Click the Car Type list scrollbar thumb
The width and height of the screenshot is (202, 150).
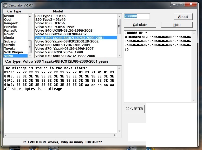[30, 46]
